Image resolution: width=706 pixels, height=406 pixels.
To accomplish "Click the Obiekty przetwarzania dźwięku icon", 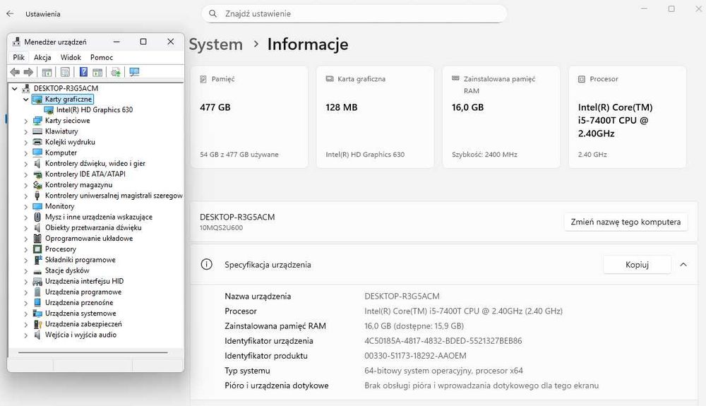I will [x=37, y=228].
